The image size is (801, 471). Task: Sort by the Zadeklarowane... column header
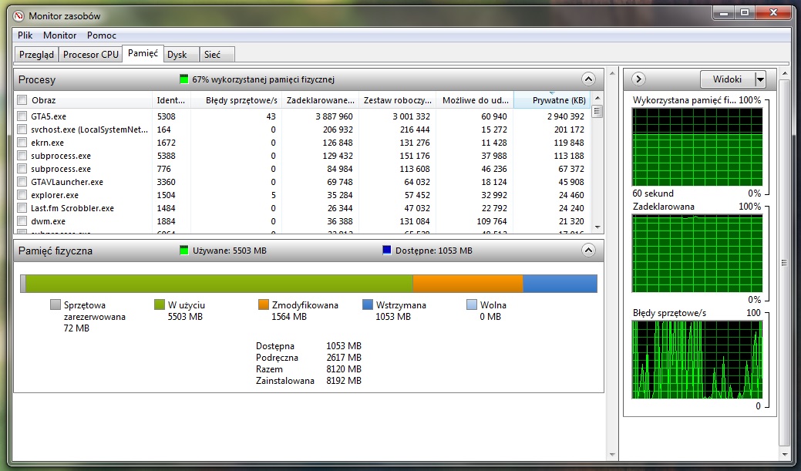(x=320, y=100)
